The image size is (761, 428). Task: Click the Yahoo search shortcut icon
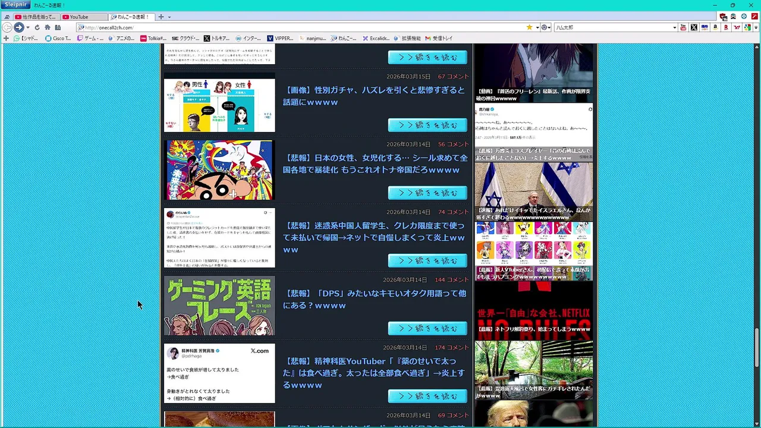coord(737,27)
